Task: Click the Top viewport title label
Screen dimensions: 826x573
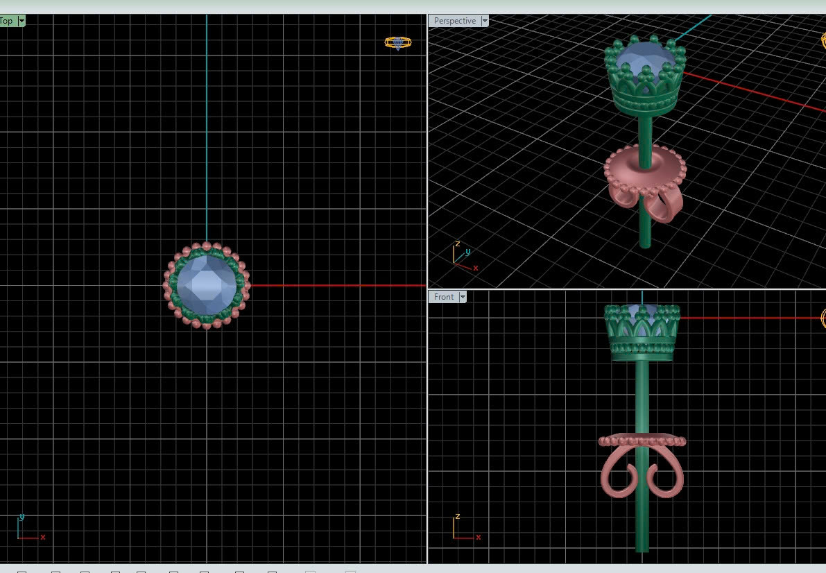Action: [8, 21]
